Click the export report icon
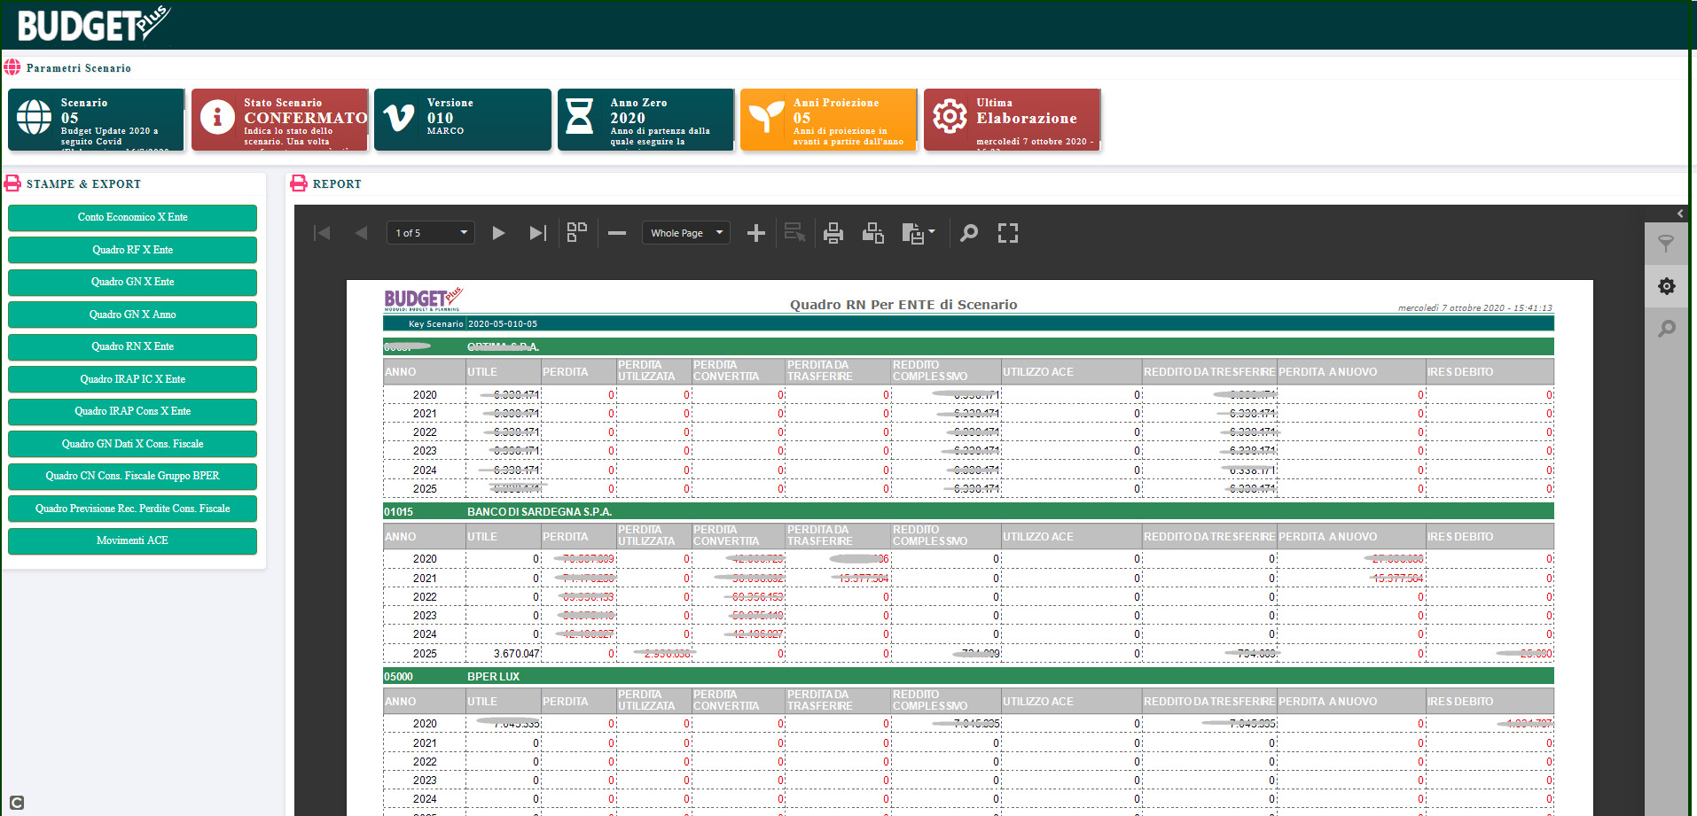This screenshot has width=1697, height=816. click(x=912, y=233)
